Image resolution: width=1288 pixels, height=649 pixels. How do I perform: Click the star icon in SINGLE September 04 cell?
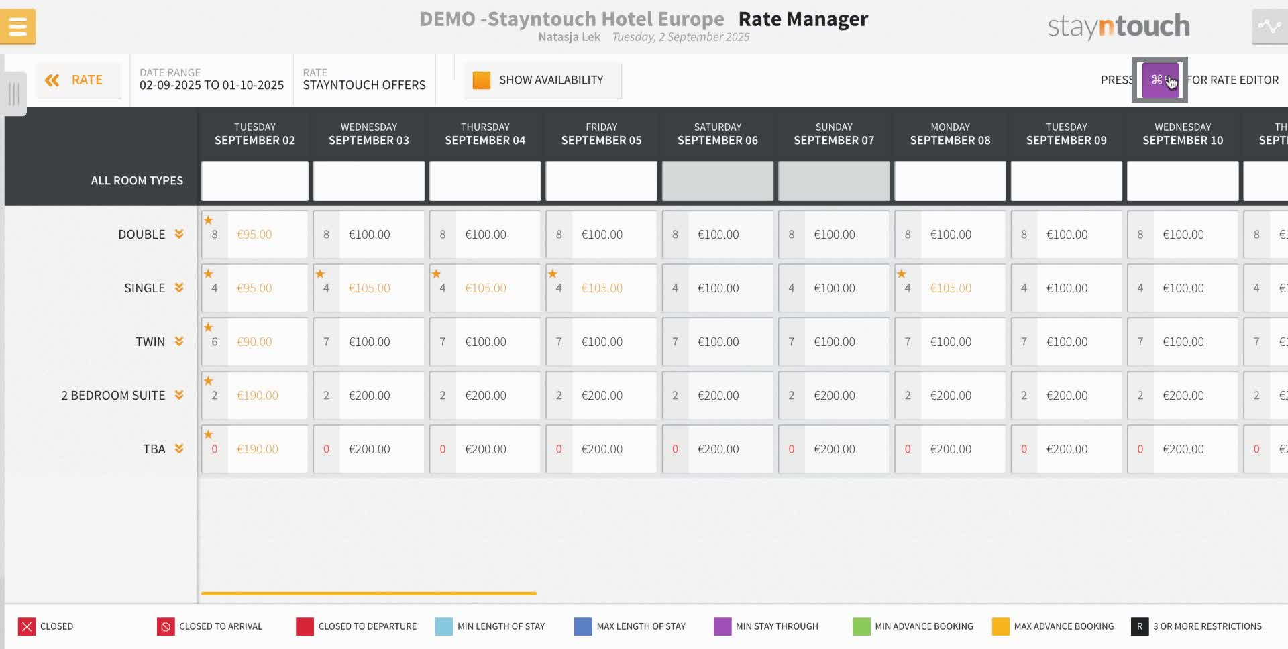(x=436, y=274)
